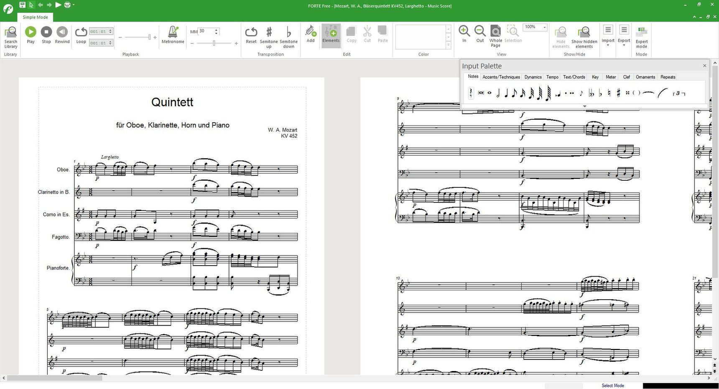The width and height of the screenshot is (719, 389).
Task: Switch to Expert mode
Action: point(642,38)
